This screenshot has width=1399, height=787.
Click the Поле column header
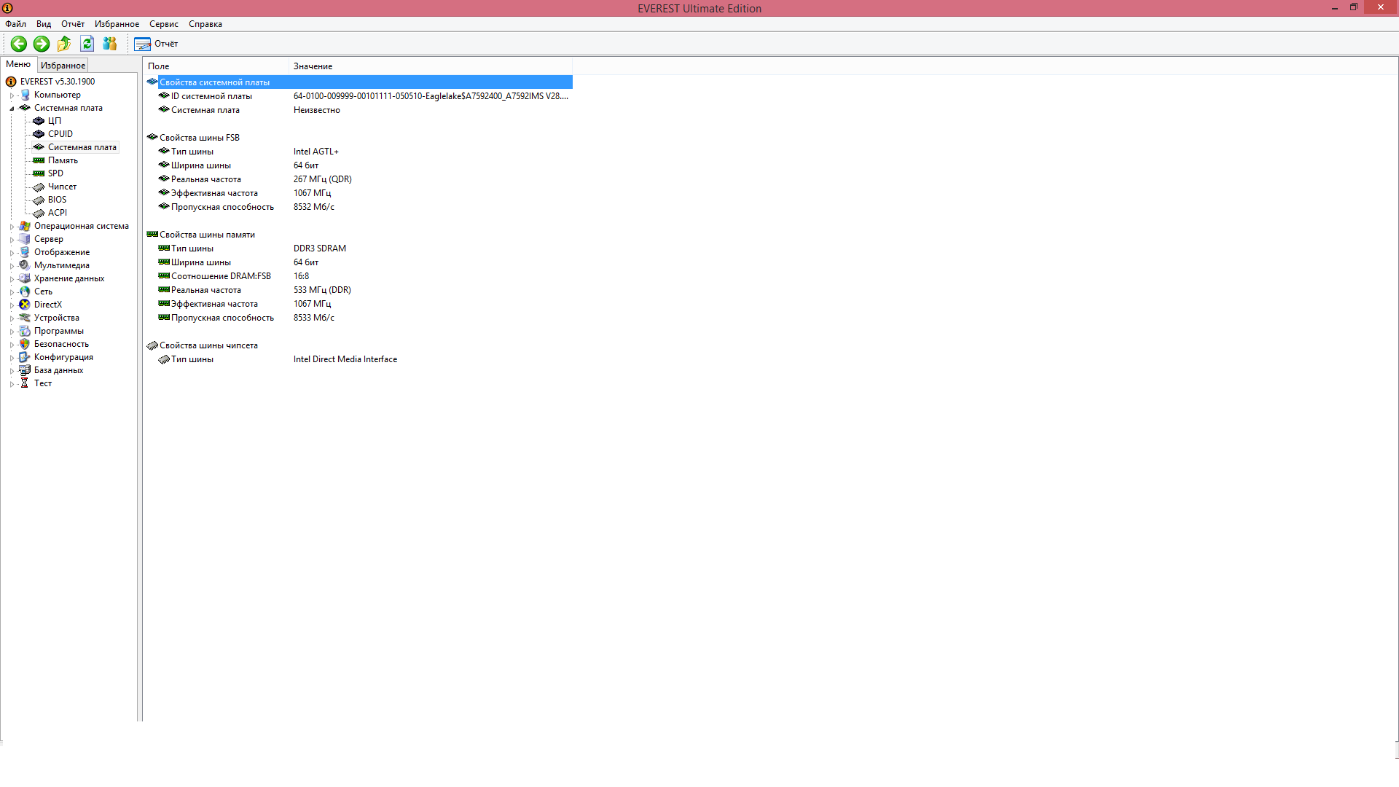click(x=158, y=66)
